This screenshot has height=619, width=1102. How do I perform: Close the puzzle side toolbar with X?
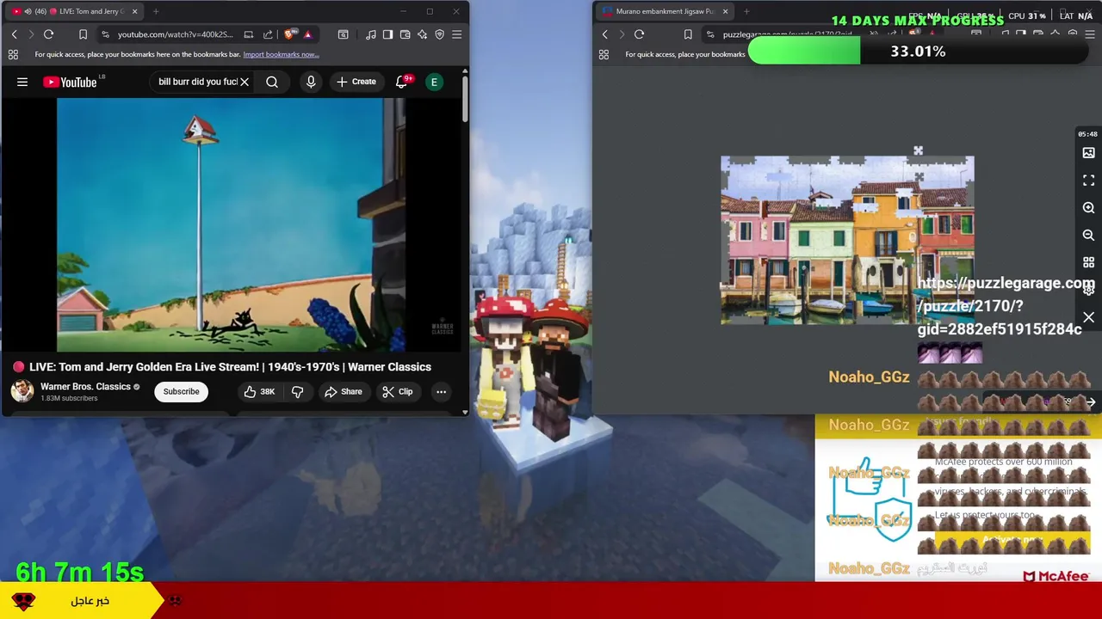tap(1088, 318)
